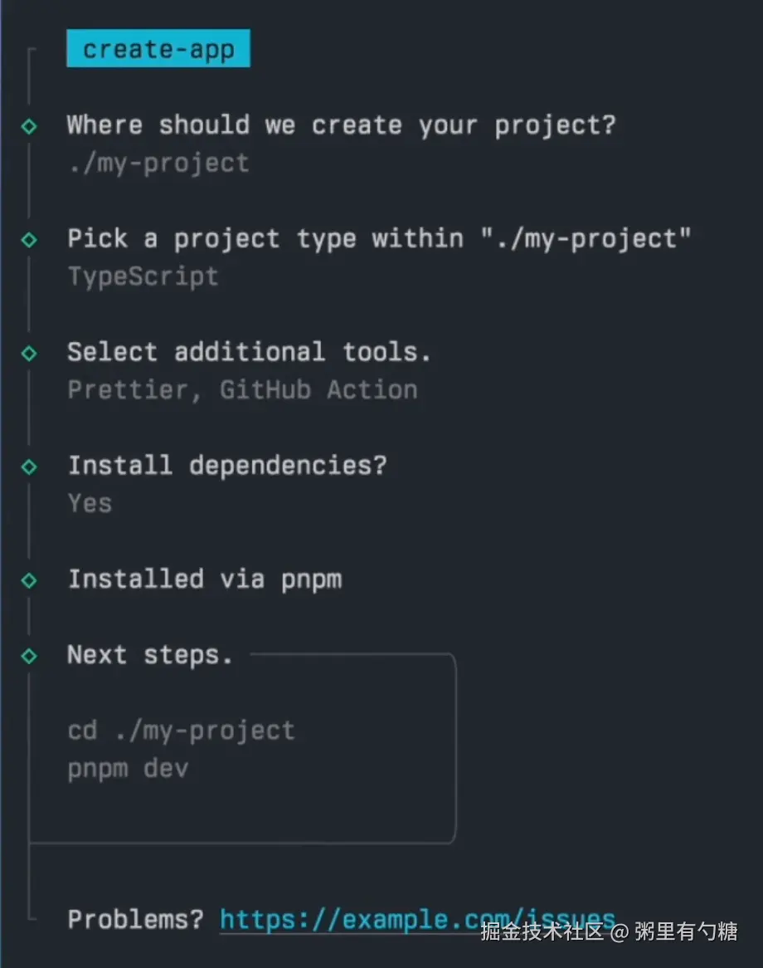Click the ./my-project path answer
This screenshot has height=968, width=763.
158,163
